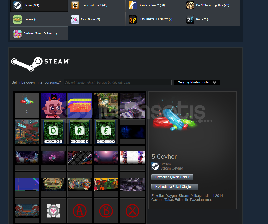Select Don't Starve Together (23) tab
The image size is (268, 224).
click(x=212, y=5)
